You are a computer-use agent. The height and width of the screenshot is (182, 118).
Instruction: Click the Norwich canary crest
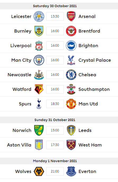pos(39,130)
